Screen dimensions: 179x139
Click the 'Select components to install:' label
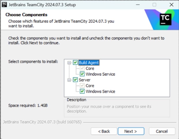pyautogui.click(x=33, y=61)
